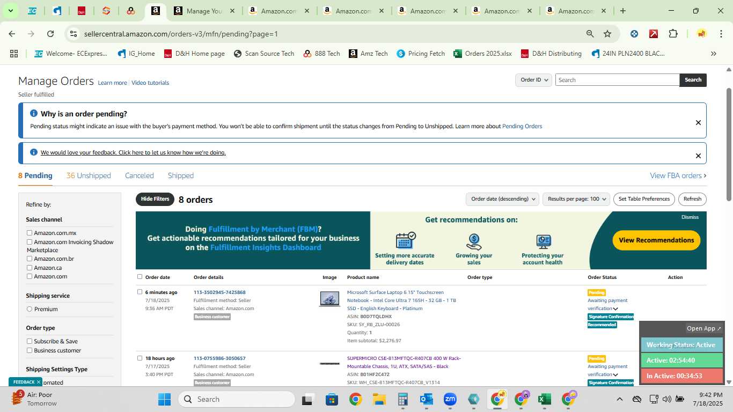The height and width of the screenshot is (412, 733).
Task: Switch to the Shipped tab
Action: [181, 175]
